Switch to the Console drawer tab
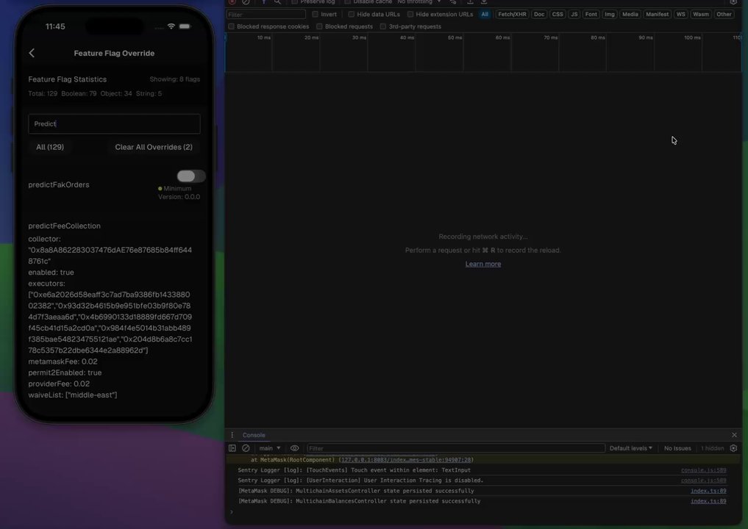The height and width of the screenshot is (529, 748). click(254, 435)
